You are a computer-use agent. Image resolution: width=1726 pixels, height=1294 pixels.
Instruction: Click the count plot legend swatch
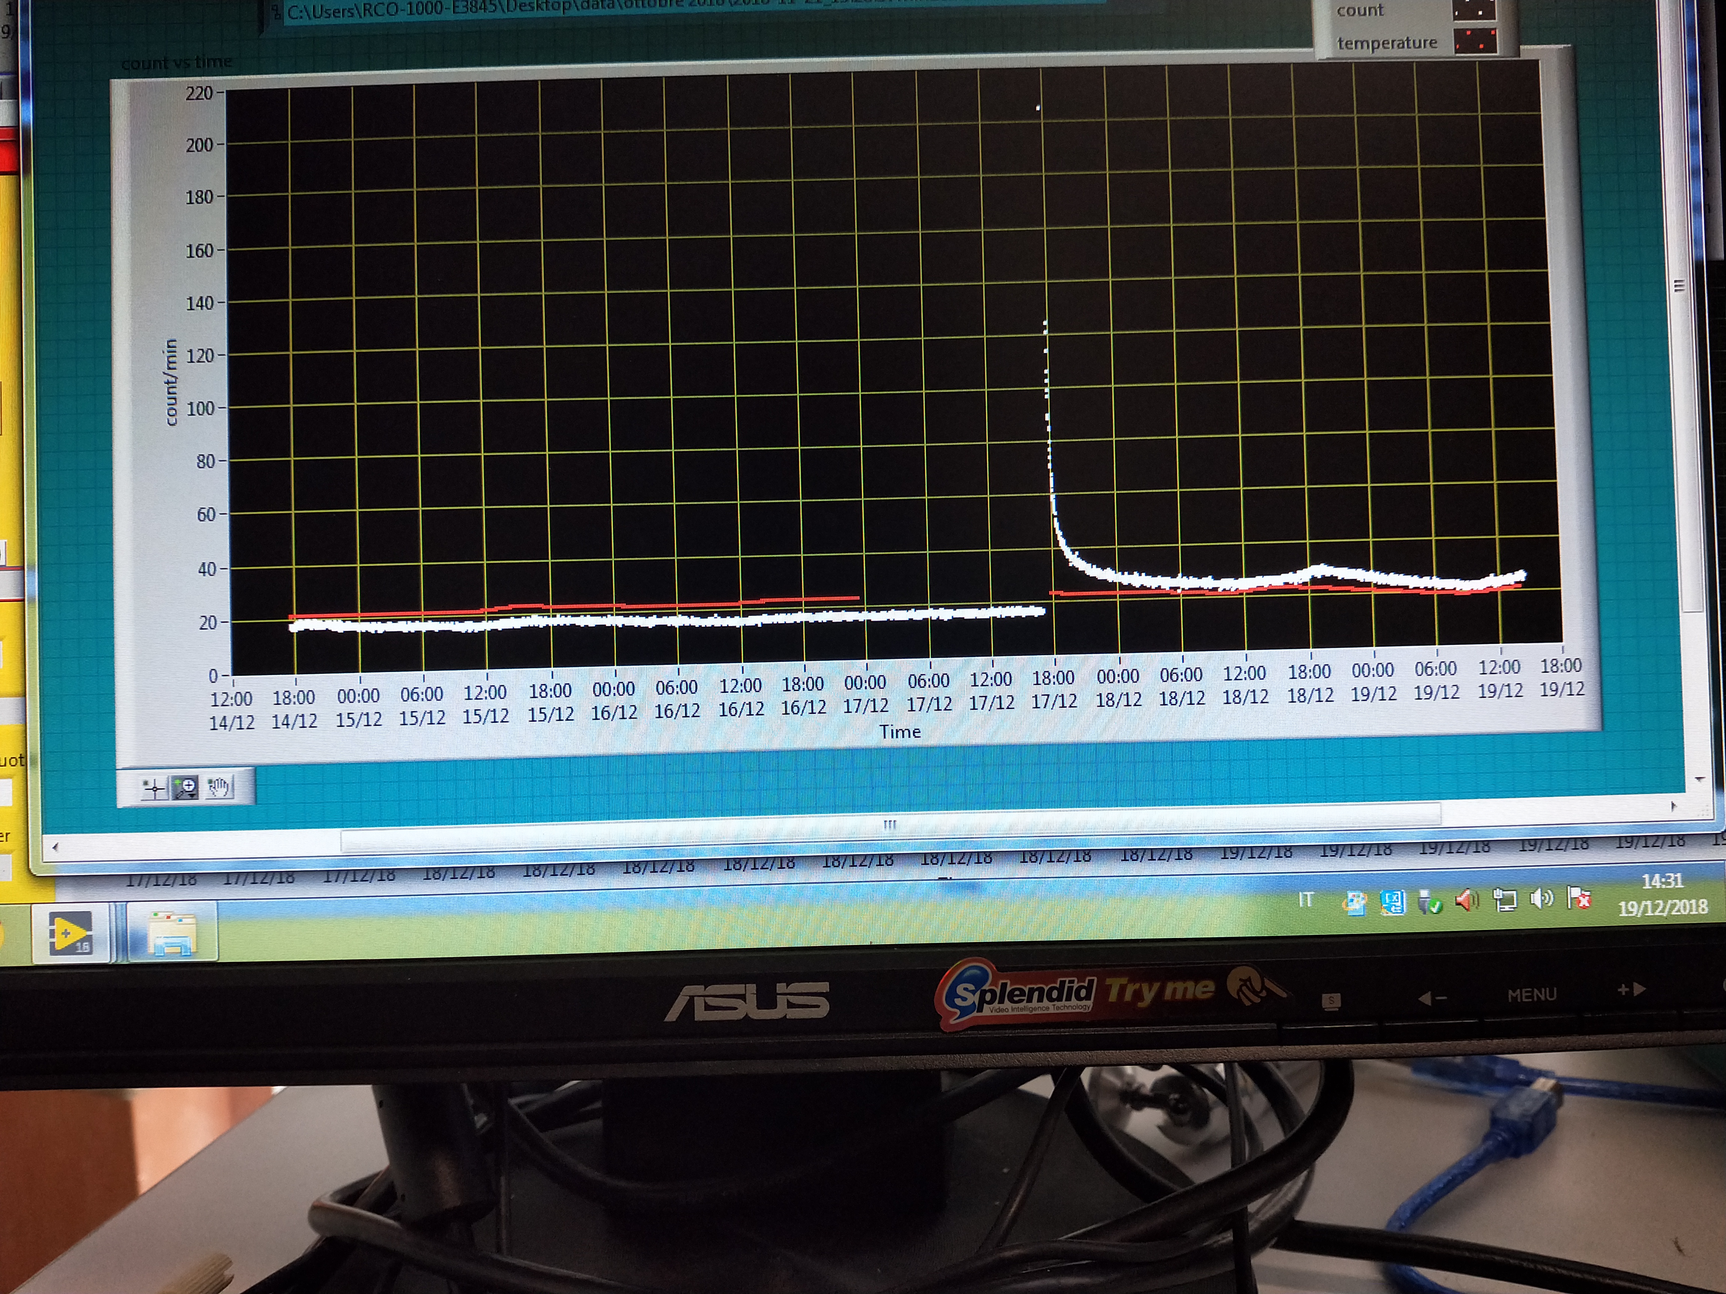pos(1474,11)
